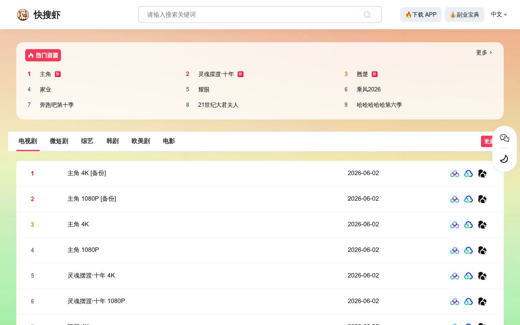Screen dimensions: 520x325
Task: Click the 下载 APP button
Action: click(421, 15)
